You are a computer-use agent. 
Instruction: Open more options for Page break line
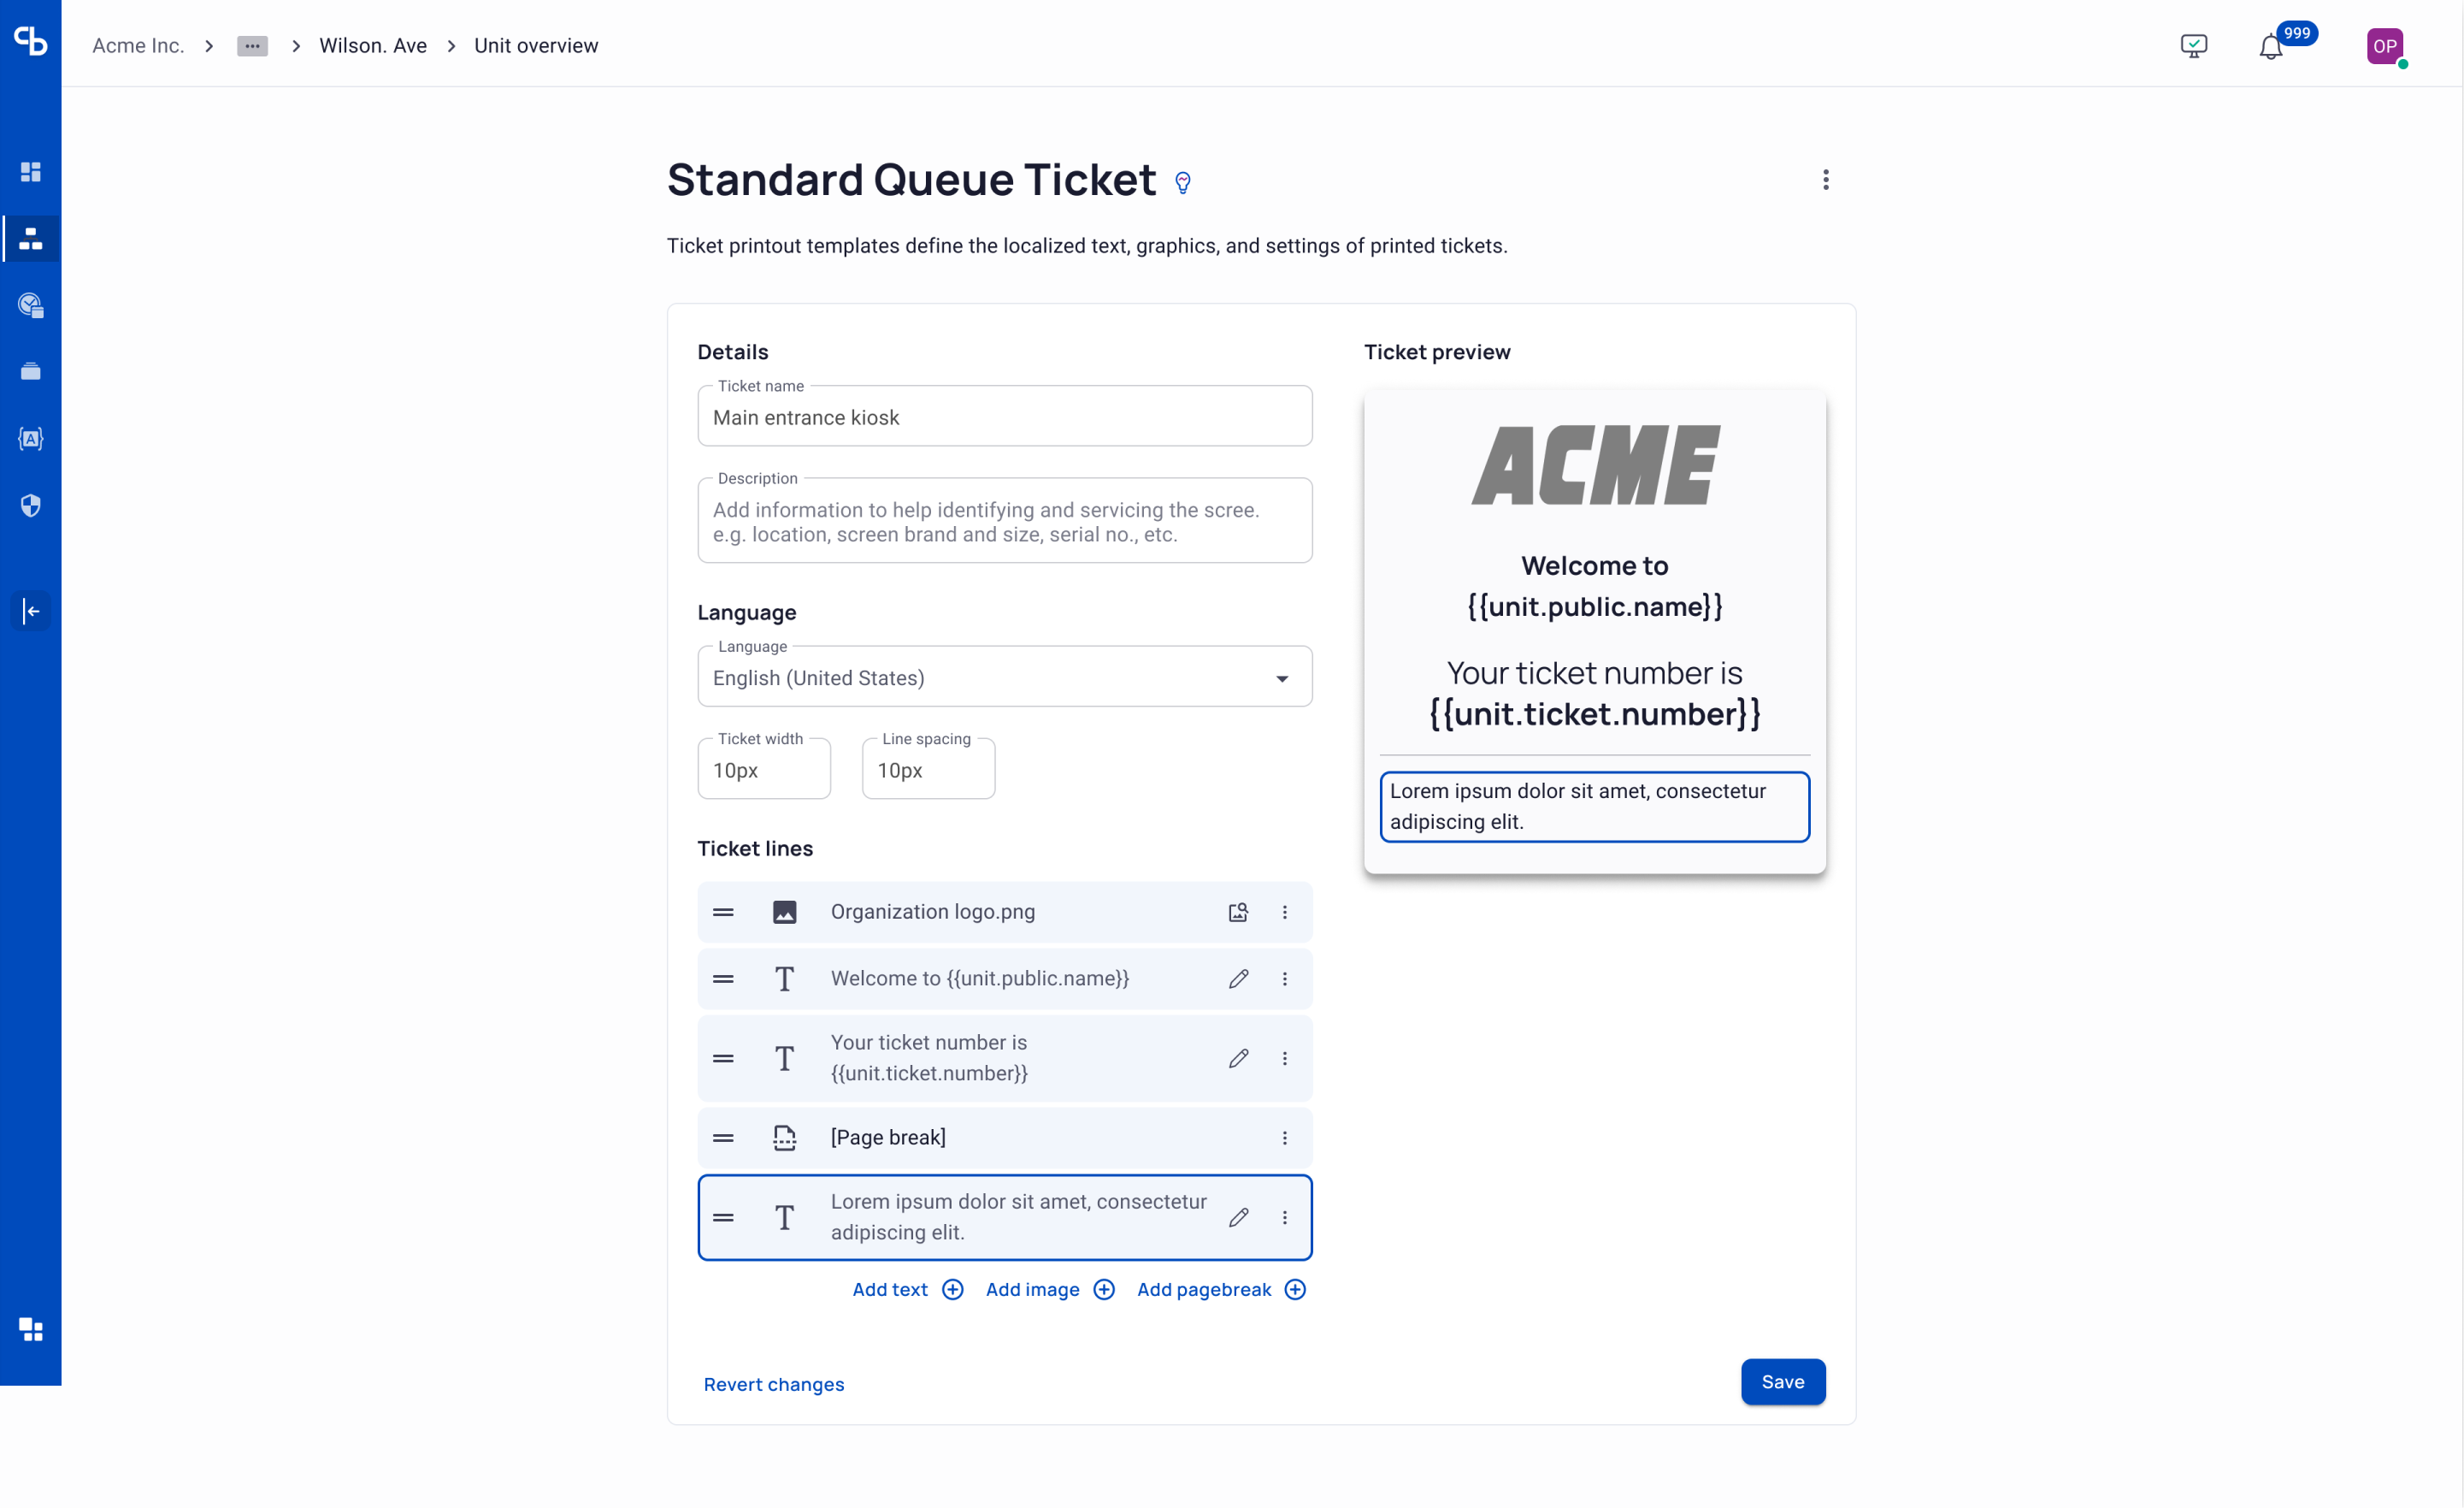[1284, 1138]
